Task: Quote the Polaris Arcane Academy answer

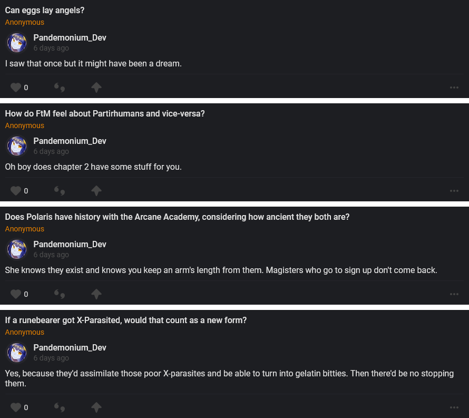Action: pyautogui.click(x=60, y=294)
